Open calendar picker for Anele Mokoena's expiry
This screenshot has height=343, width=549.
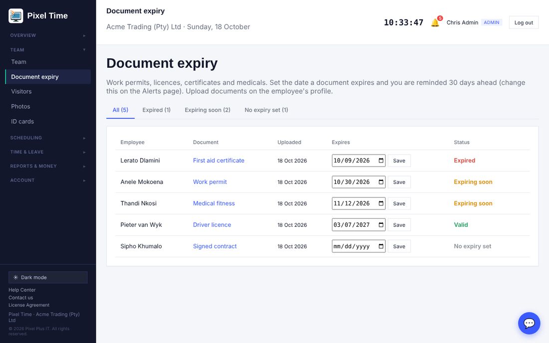pos(381,182)
